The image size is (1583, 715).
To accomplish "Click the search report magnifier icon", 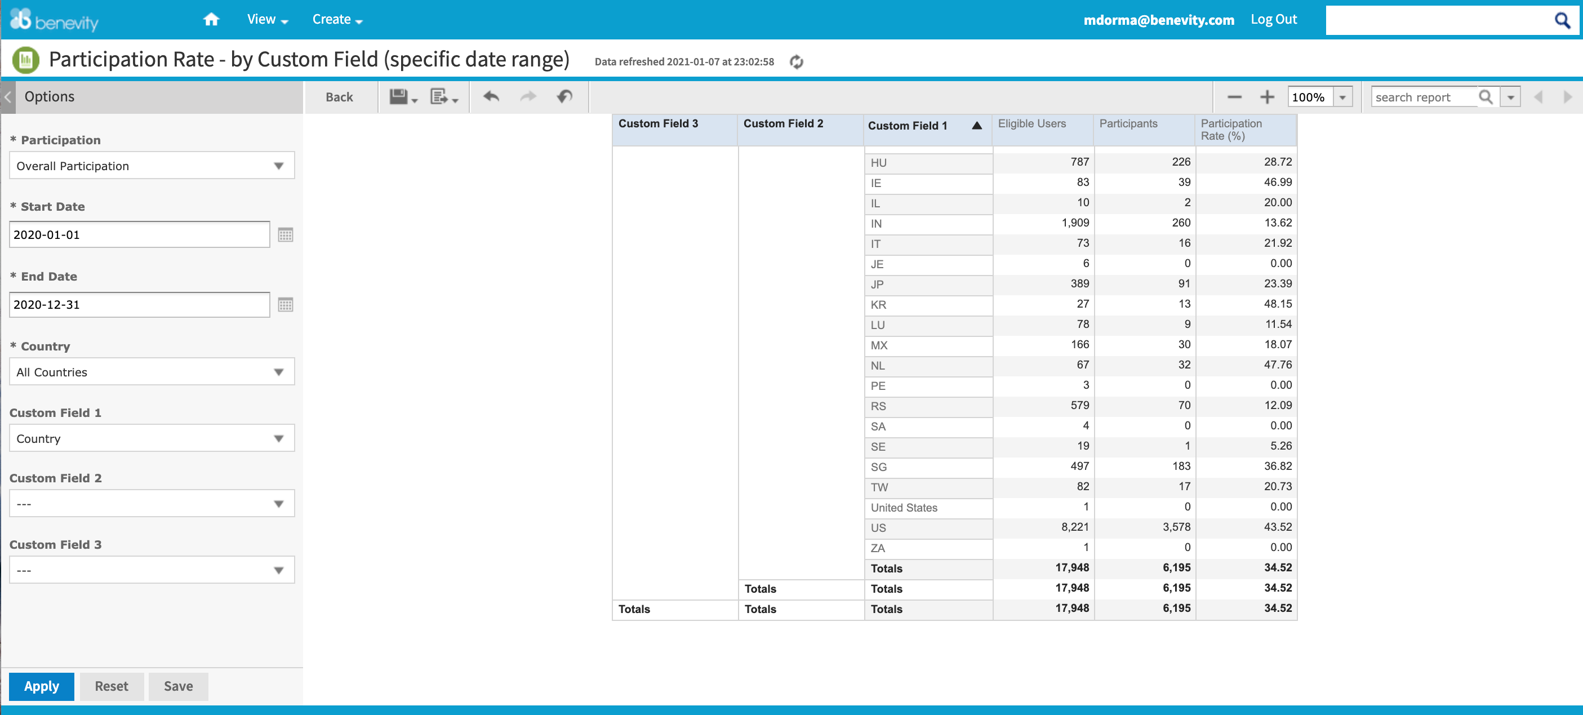I will (x=1486, y=97).
